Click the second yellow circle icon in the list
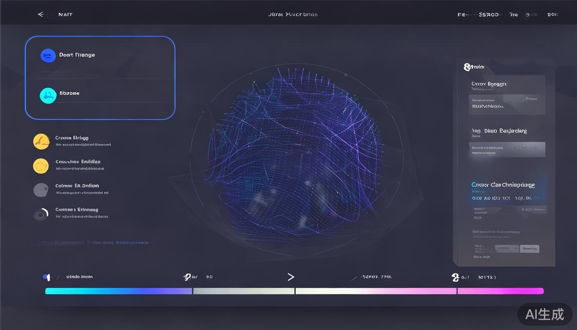 41,165
